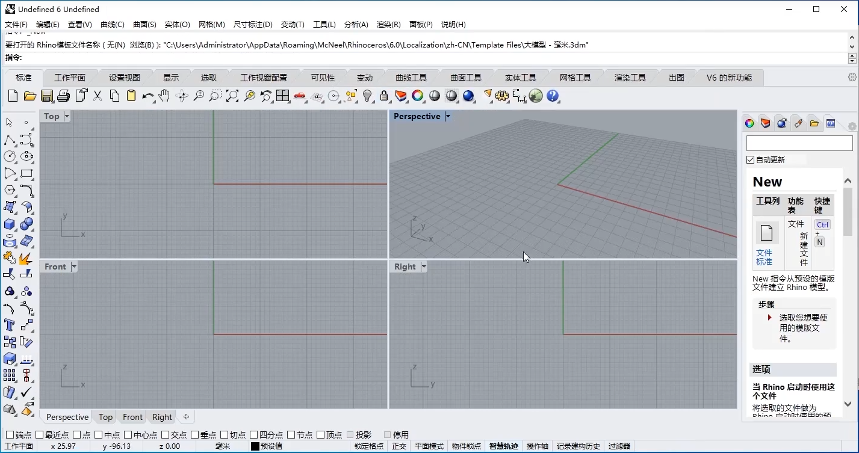Image resolution: width=859 pixels, height=453 pixels.
Task: Uncheck the 自动更新 checkbox
Action: click(x=750, y=160)
